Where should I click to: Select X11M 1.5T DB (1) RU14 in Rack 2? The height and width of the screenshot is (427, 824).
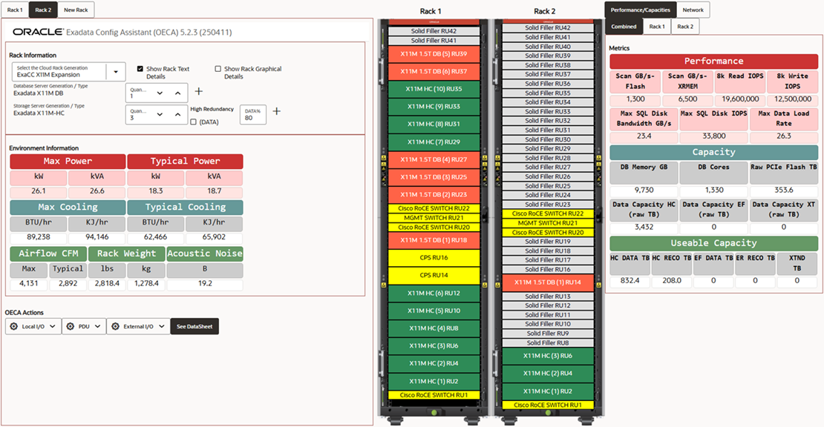(x=548, y=282)
